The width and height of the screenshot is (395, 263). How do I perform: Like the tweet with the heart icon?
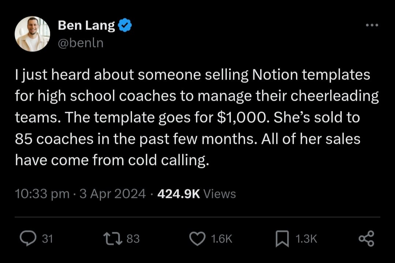(x=197, y=239)
